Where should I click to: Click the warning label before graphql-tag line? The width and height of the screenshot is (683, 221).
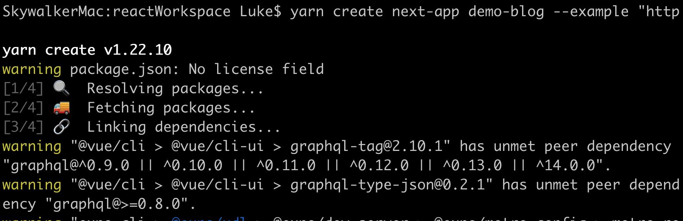point(32,146)
